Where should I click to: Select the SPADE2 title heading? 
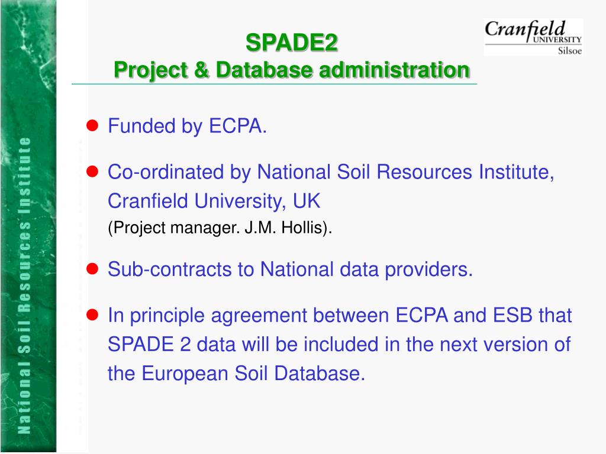tap(292, 43)
